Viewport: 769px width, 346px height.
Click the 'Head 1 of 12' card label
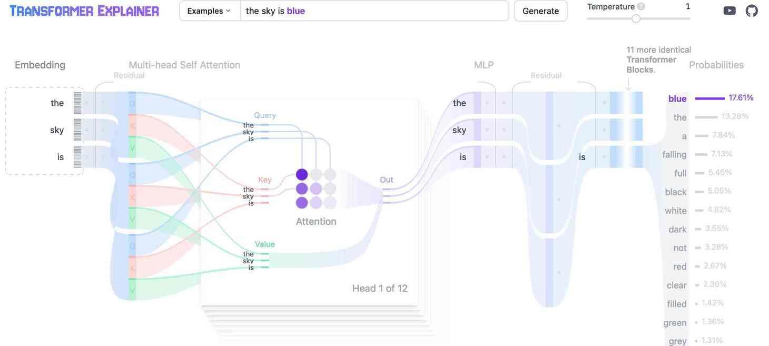[380, 288]
